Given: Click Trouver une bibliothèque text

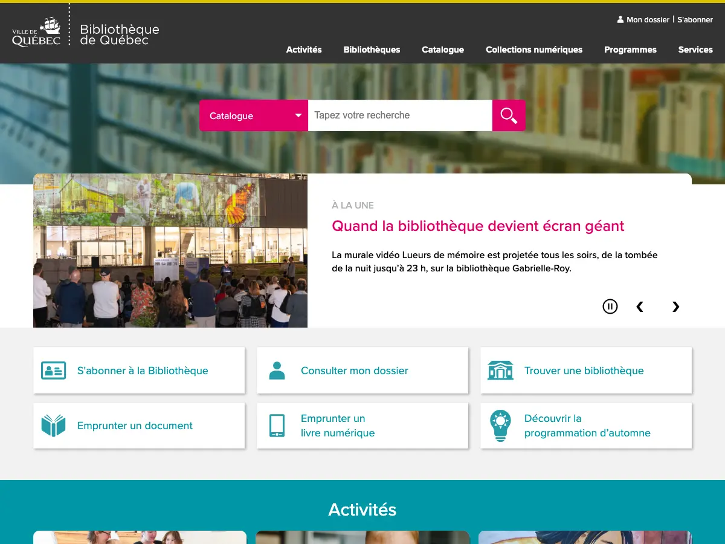Looking at the screenshot, I should coord(584,371).
